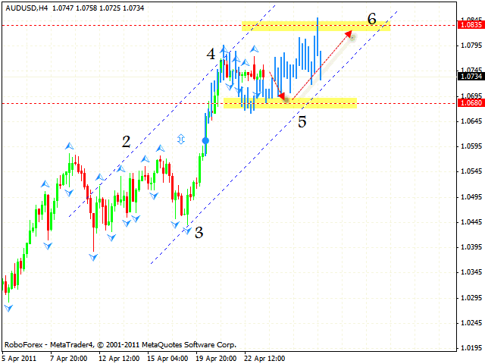Click the 1.0645 price axis value
485x364 pixels.
(471, 121)
